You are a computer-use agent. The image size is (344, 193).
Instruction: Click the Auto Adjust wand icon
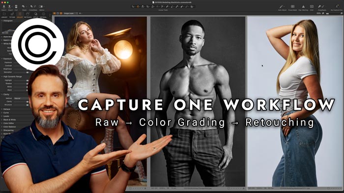[x=281, y=6]
